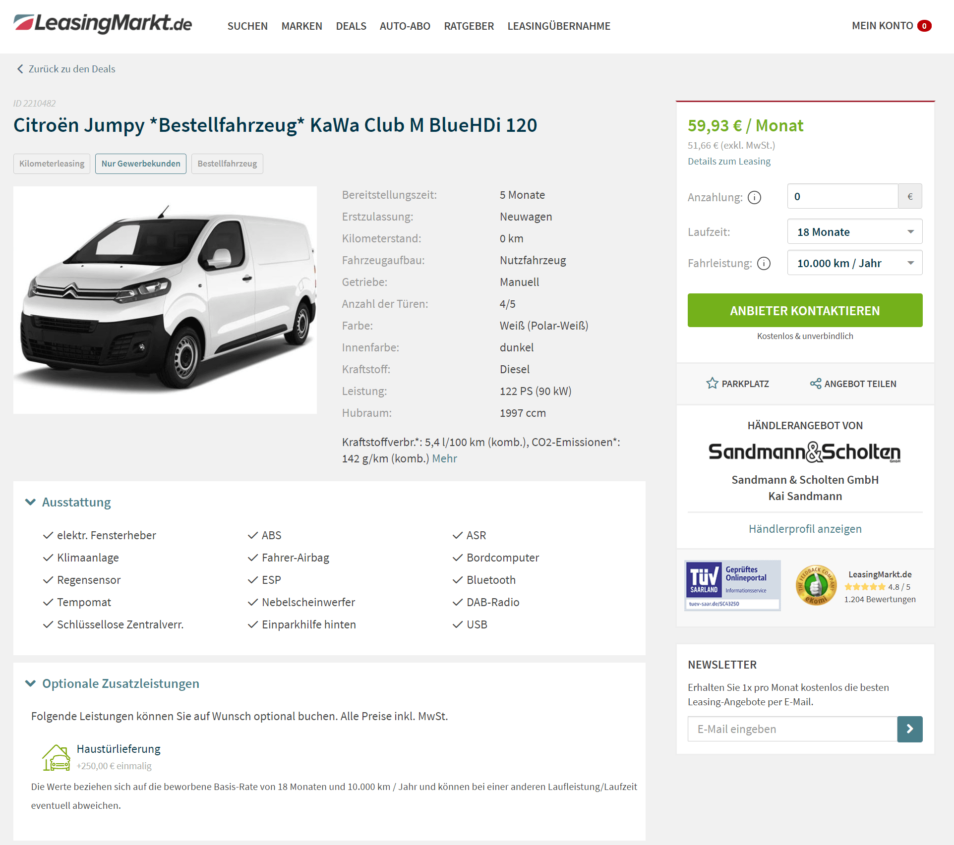Click 'ID 2210482' text
This screenshot has width=954, height=845.
34,104
